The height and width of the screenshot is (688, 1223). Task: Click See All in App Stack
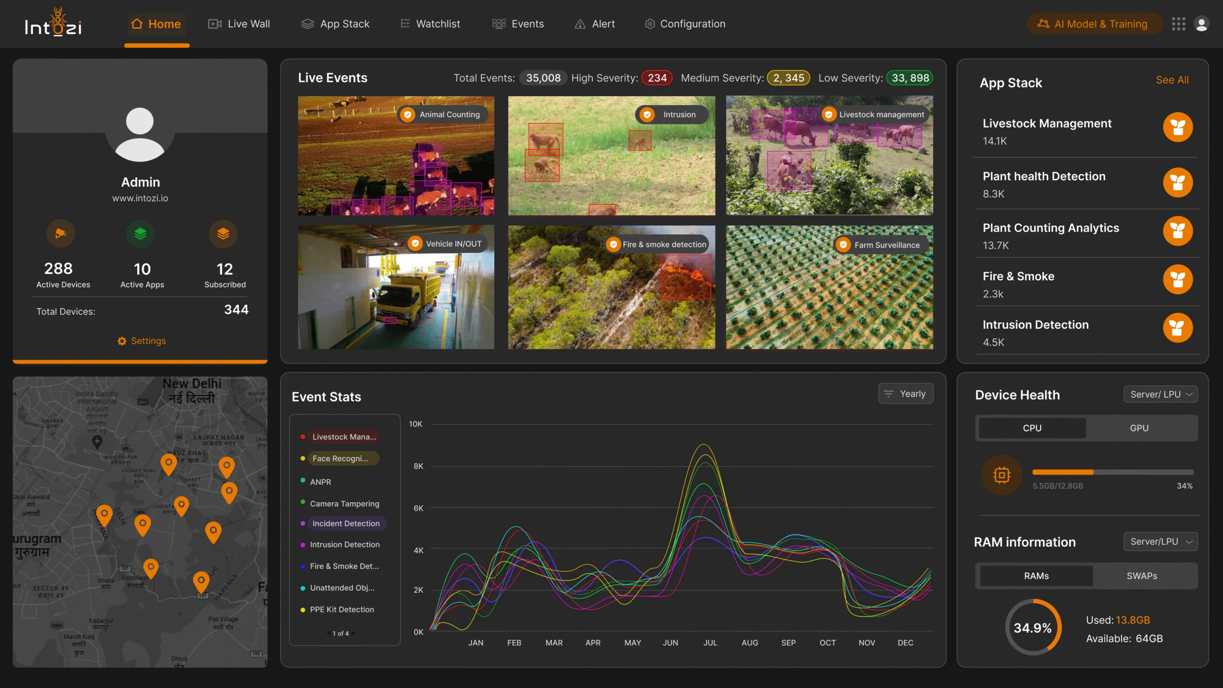coord(1172,80)
